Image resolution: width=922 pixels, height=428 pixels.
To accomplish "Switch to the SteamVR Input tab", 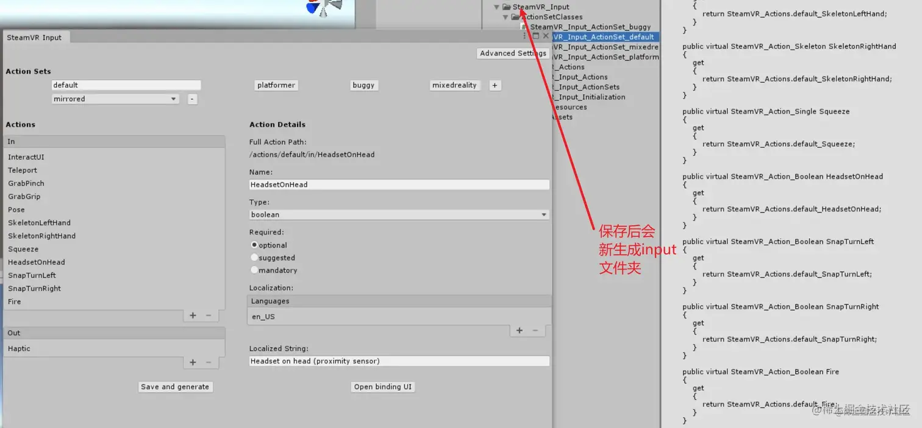I will click(x=35, y=37).
